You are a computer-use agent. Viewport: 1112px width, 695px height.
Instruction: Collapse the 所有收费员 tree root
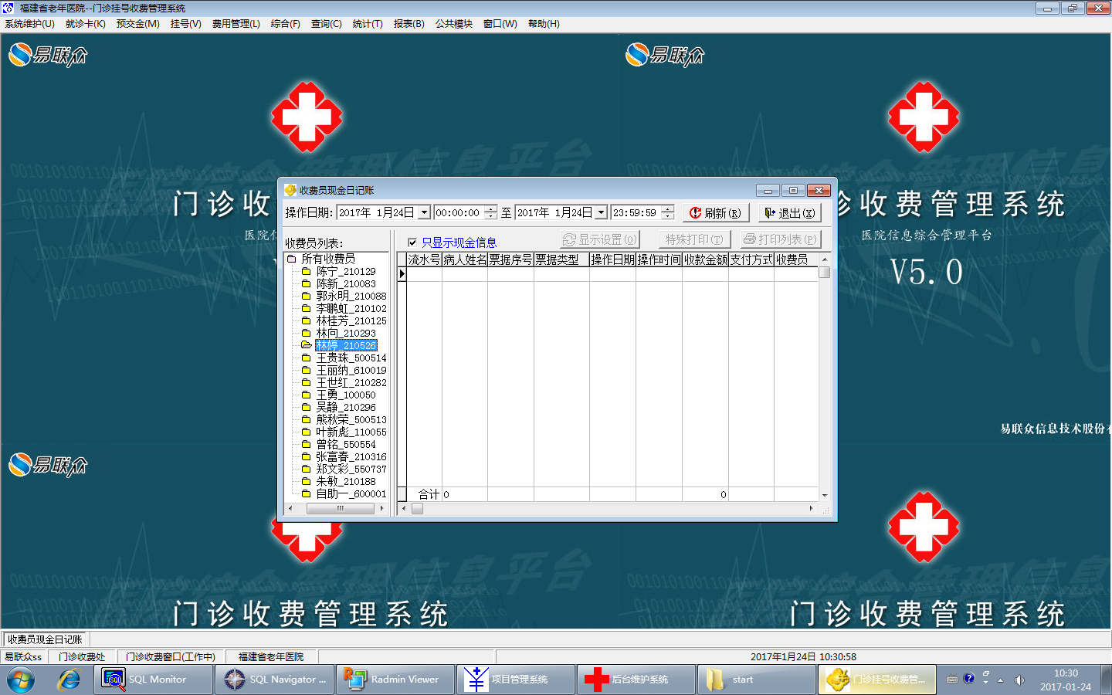tap(292, 259)
